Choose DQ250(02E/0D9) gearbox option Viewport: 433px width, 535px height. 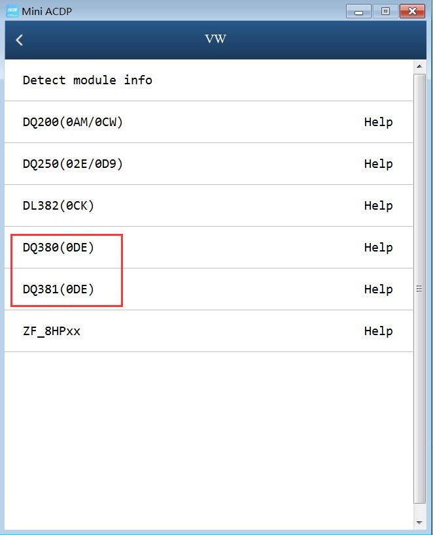click(73, 164)
